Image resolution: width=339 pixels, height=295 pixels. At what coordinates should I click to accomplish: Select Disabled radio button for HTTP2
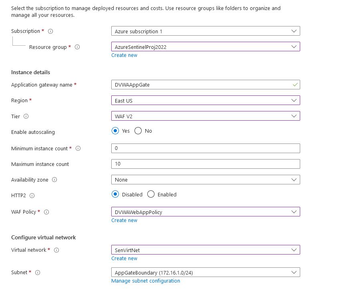click(x=116, y=194)
